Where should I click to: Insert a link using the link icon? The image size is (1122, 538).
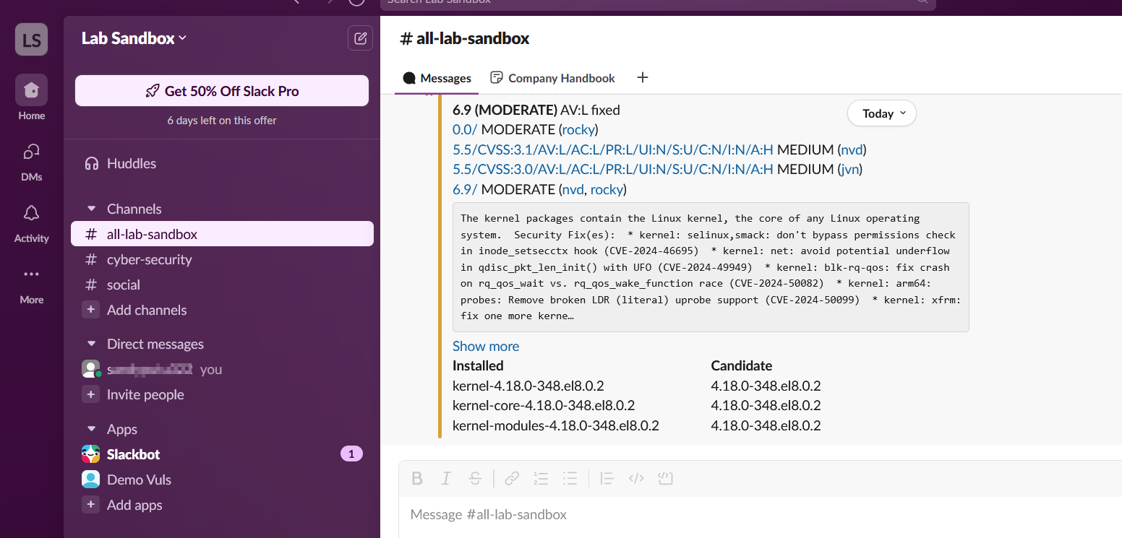point(512,478)
